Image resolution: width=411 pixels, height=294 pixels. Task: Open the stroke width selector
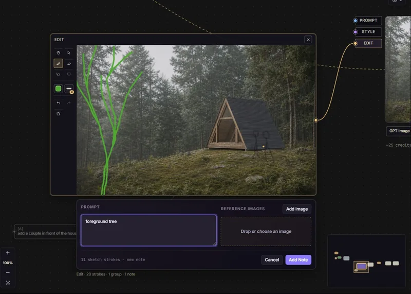69,89
